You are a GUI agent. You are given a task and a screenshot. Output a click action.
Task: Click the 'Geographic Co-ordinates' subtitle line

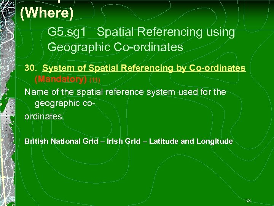click(115, 47)
